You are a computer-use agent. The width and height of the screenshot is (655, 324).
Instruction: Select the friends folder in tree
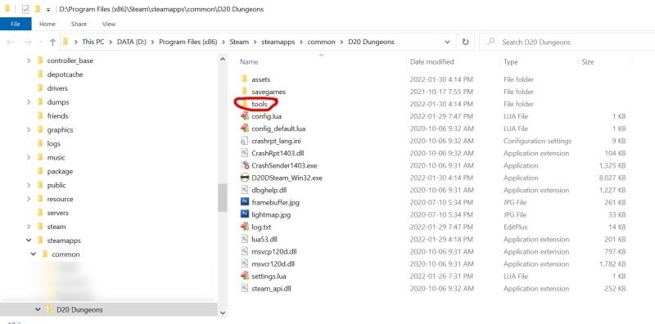57,115
